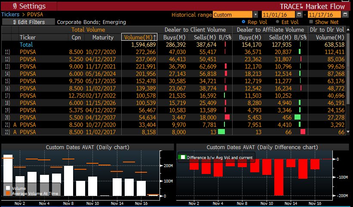
Task: Select row 20) PDVSA 5.500 04/12/2037
Action: (174, 117)
